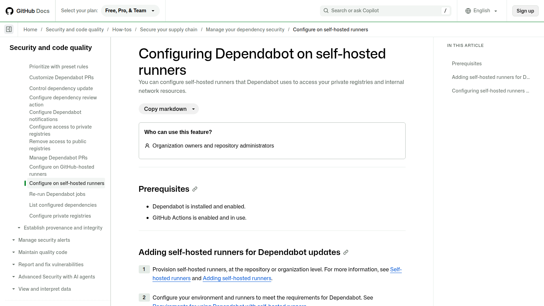Viewport: 544px width, 306px height.
Task: Open the How-tos breadcrumb
Action: pos(122,30)
